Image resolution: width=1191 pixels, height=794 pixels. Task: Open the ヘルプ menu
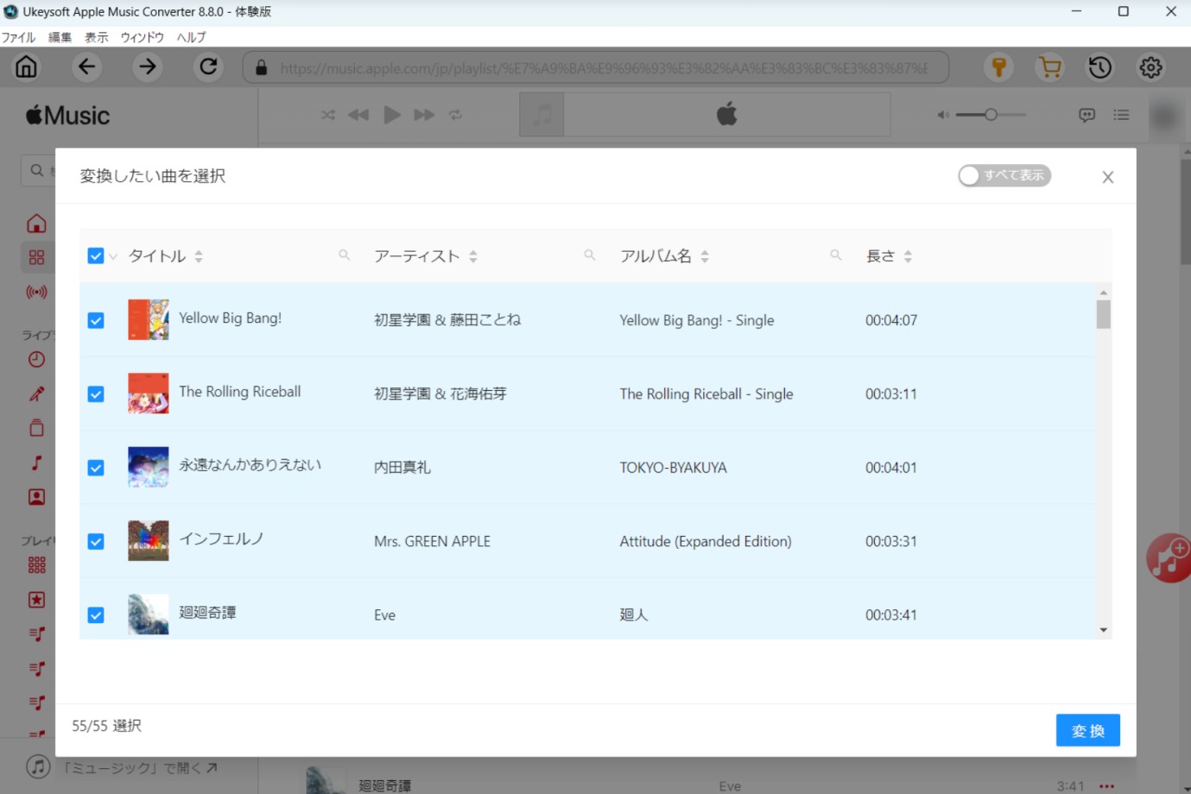191,37
